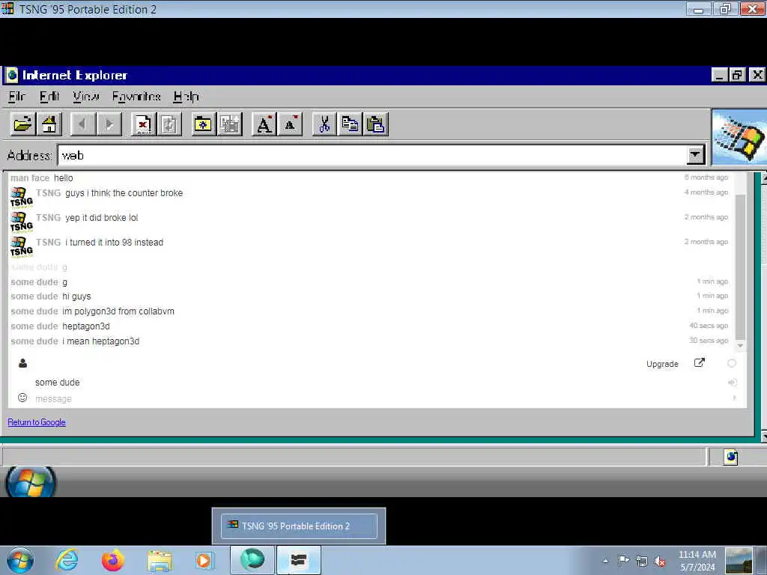The width and height of the screenshot is (767, 575).
Task: Stop loading with the Stop icon
Action: tap(143, 124)
